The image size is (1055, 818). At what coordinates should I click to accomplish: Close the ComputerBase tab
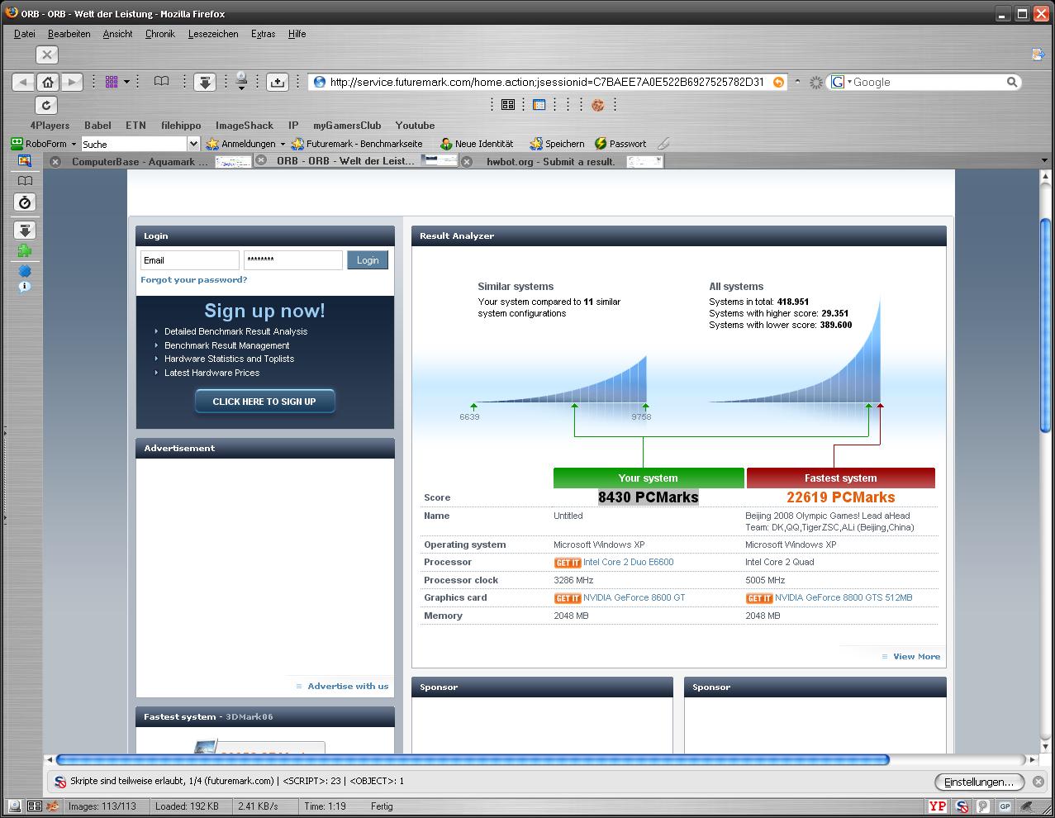55,161
